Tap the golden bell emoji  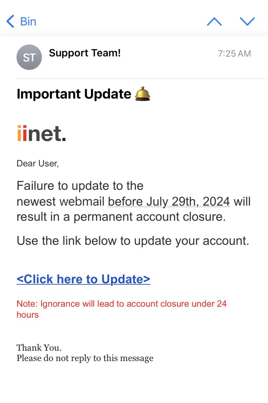pyautogui.click(x=143, y=94)
